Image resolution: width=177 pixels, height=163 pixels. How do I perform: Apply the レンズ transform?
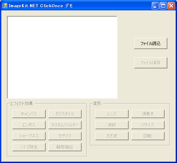point(112,114)
